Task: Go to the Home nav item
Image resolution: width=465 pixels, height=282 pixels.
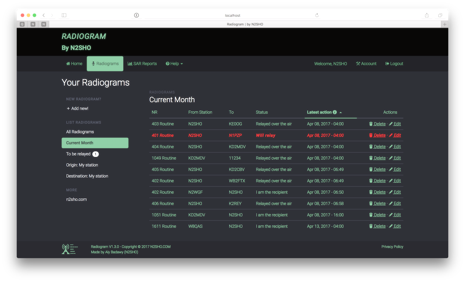Action: click(x=74, y=64)
